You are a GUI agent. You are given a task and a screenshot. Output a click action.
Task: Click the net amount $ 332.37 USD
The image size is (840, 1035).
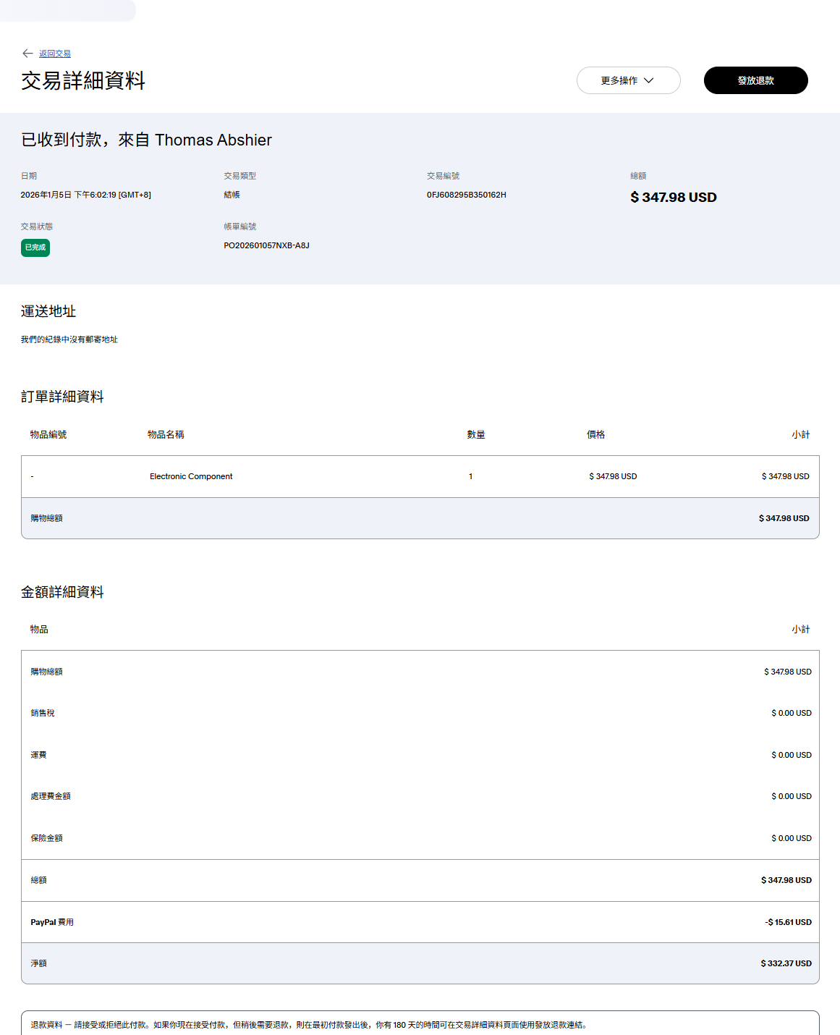pyautogui.click(x=786, y=963)
